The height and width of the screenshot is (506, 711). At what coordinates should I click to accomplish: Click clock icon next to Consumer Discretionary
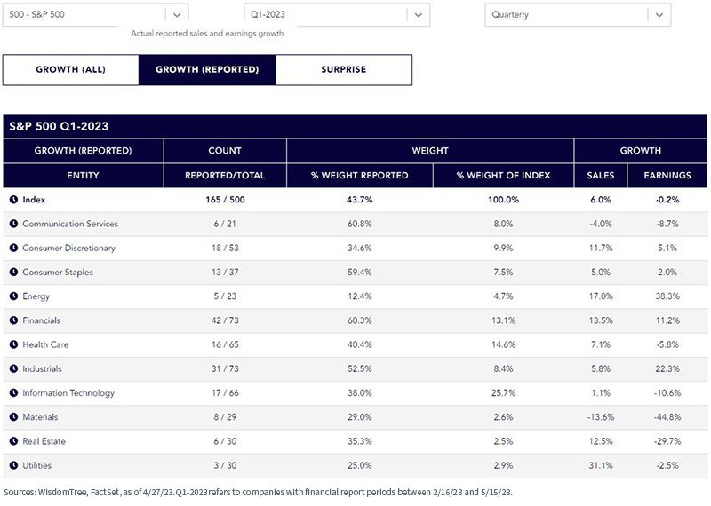tap(13, 248)
